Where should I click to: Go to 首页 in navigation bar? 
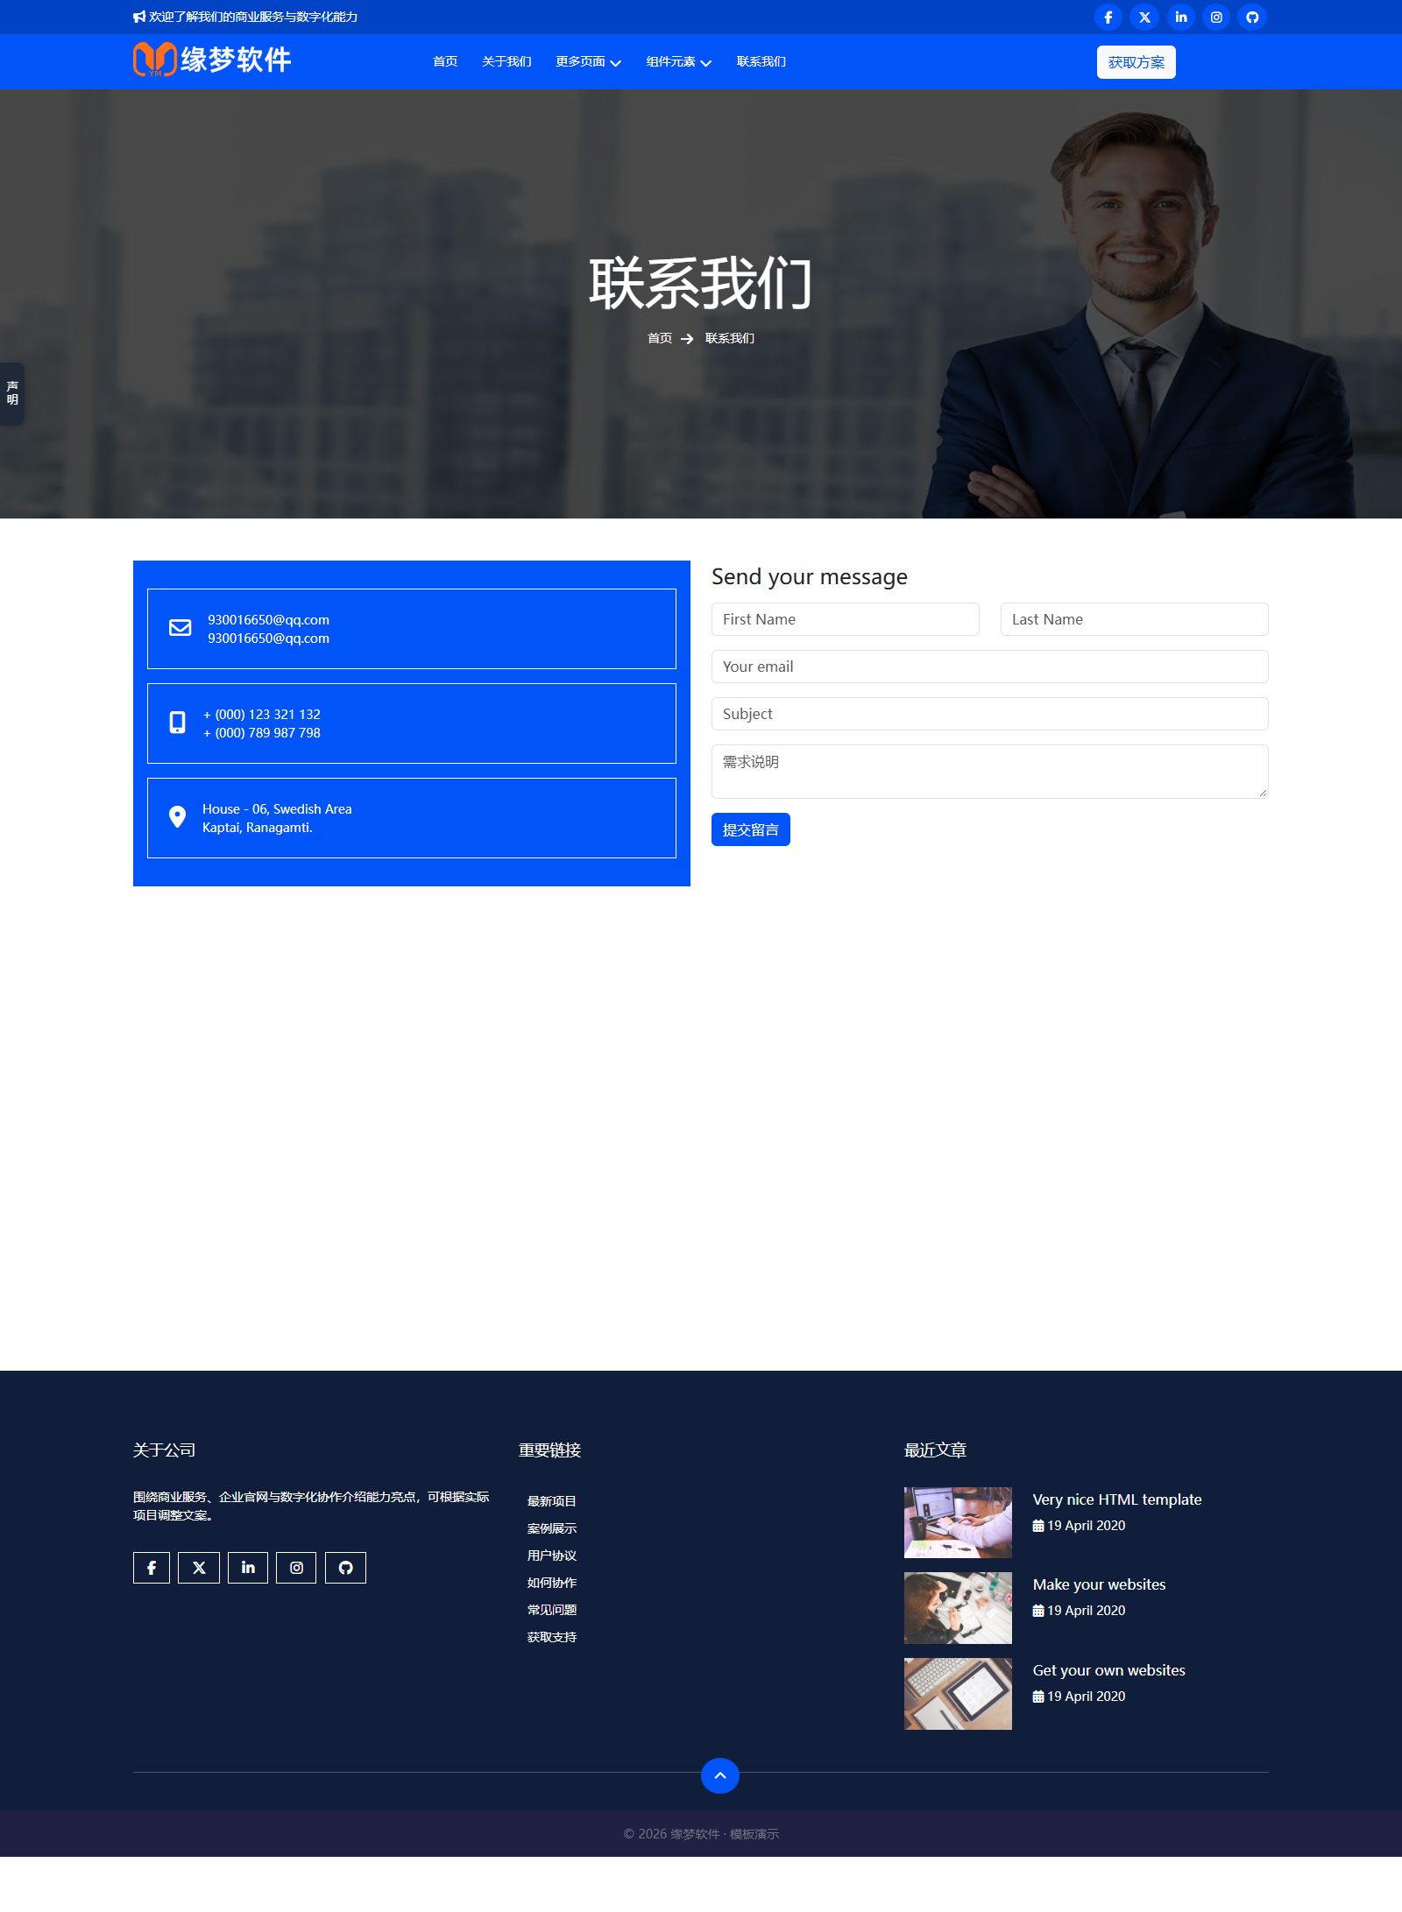pos(445,61)
